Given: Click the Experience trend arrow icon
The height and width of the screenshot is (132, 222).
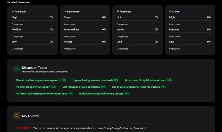Looking at the screenshot, I should click(x=65, y=12).
